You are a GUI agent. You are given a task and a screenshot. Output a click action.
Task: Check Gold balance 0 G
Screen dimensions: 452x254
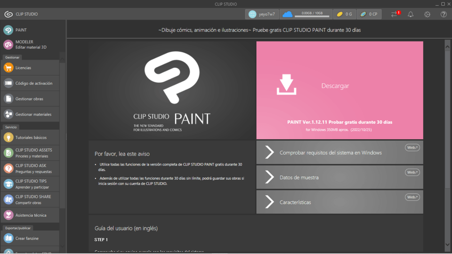tap(345, 14)
